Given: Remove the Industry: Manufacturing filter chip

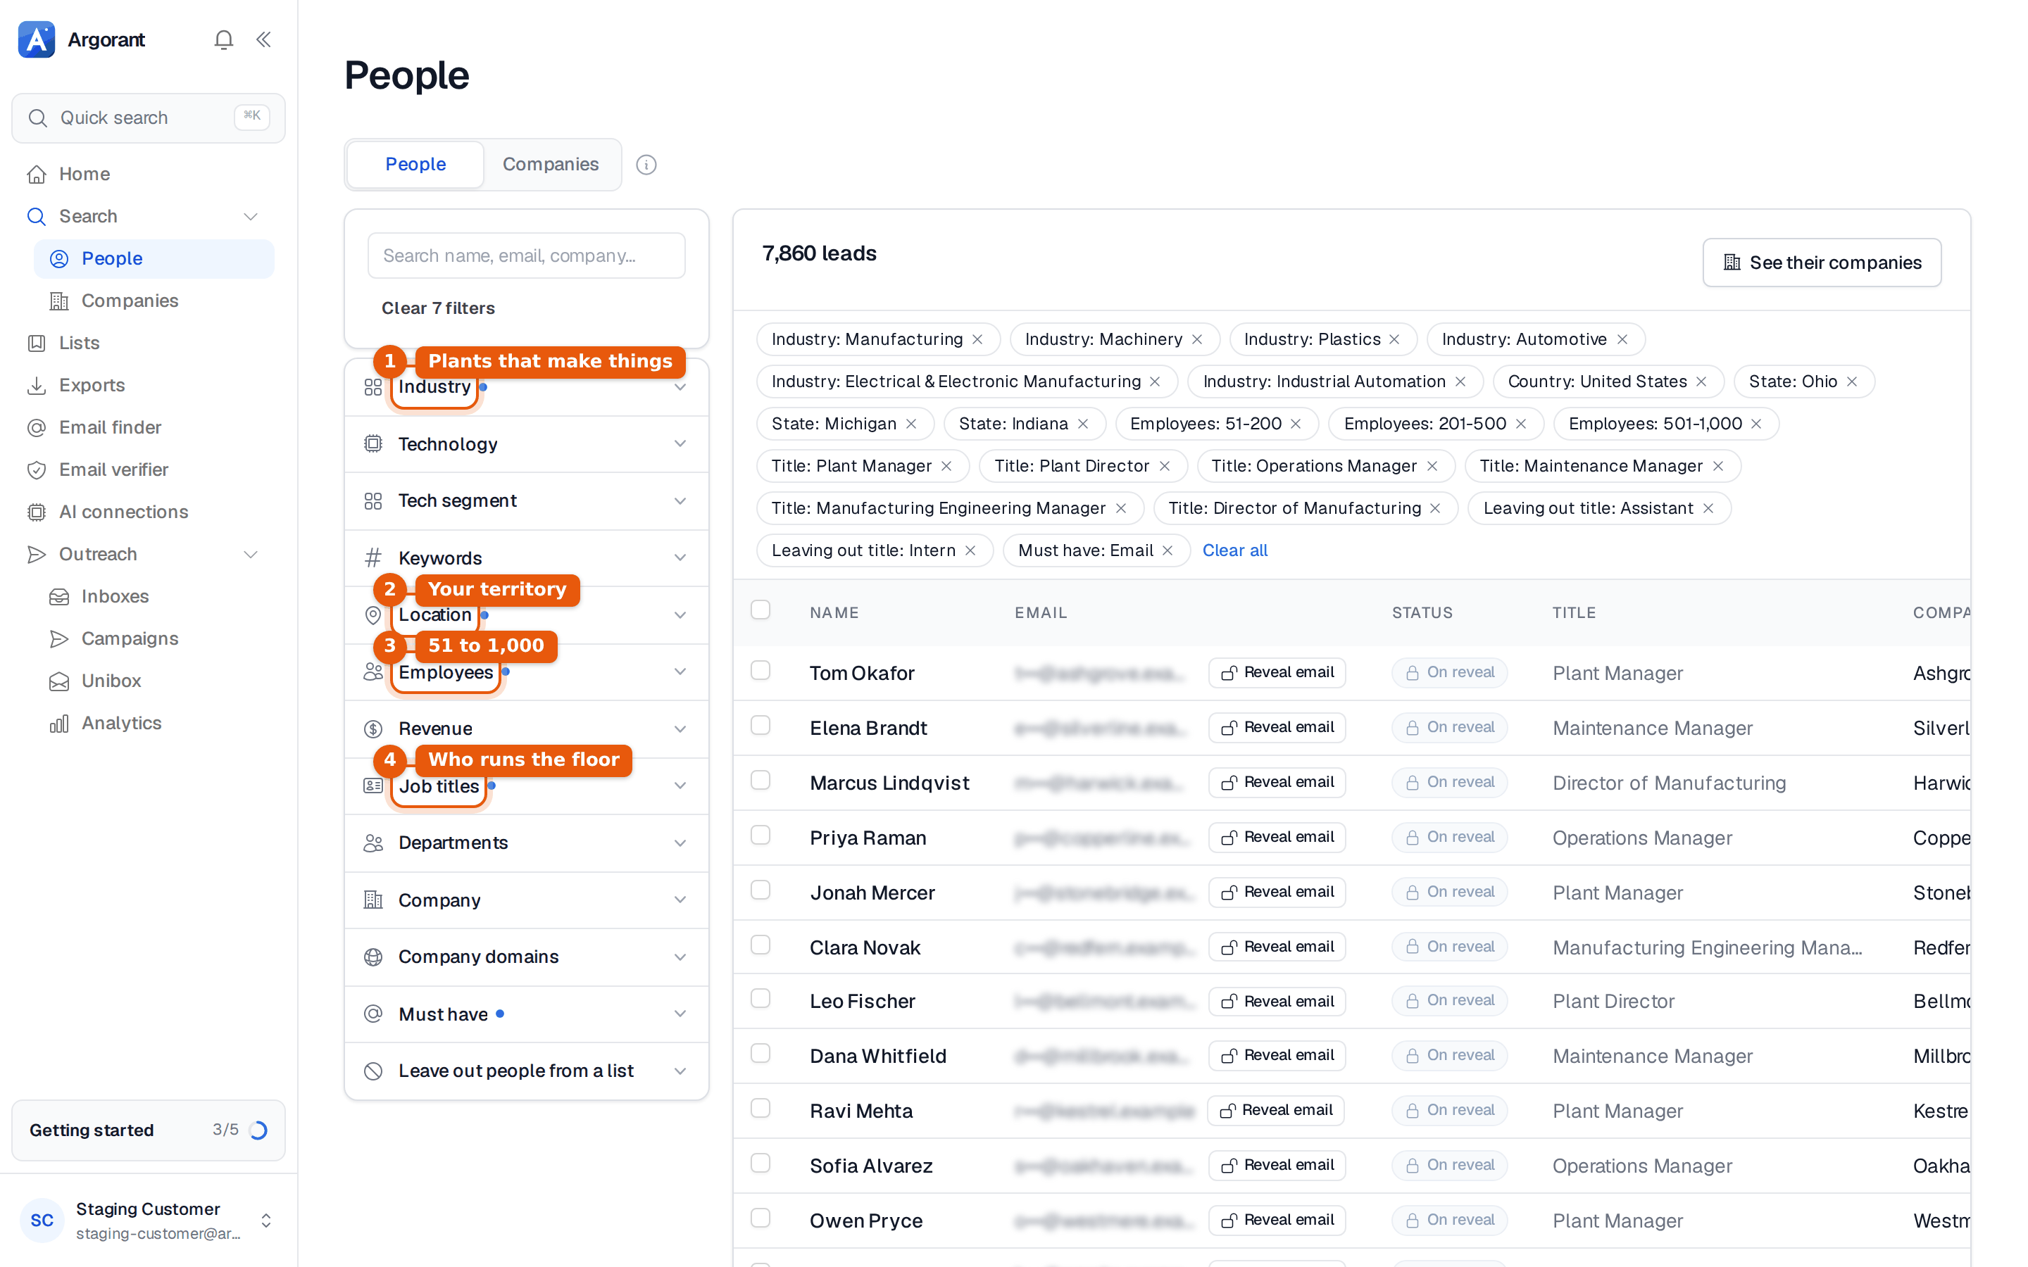Looking at the screenshot, I should 977,339.
